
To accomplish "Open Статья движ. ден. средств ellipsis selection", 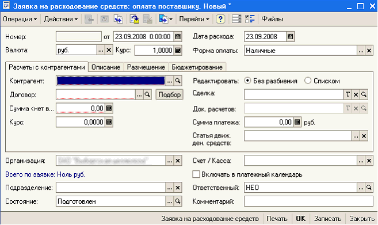I will [356, 136].
